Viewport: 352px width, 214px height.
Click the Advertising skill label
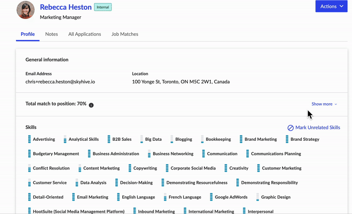coord(44,139)
